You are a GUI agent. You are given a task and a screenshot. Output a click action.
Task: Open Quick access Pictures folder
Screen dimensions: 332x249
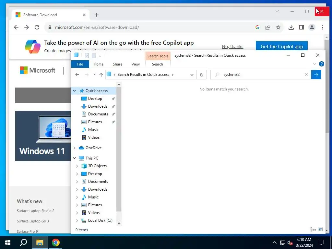pos(95,122)
